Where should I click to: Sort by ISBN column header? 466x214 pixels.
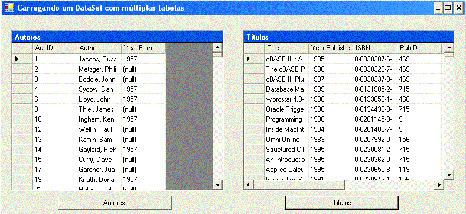point(375,48)
